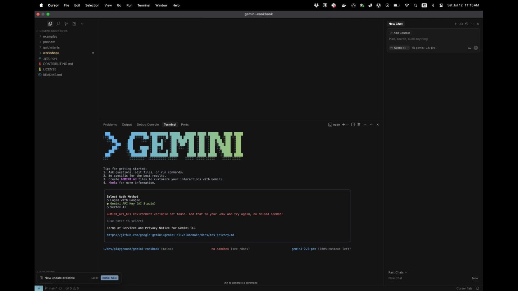This screenshot has height=291, width=518.
Task: Send the chat message arrow button
Action: tap(476, 48)
